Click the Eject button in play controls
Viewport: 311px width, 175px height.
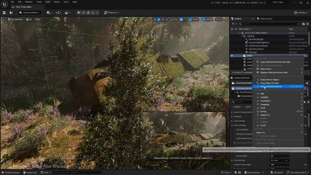tap(93, 13)
